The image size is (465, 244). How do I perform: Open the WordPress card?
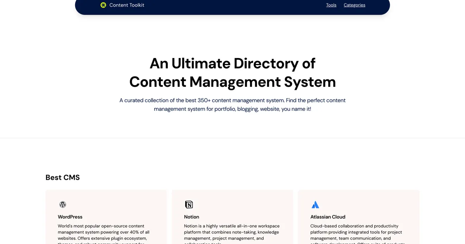(x=106, y=217)
